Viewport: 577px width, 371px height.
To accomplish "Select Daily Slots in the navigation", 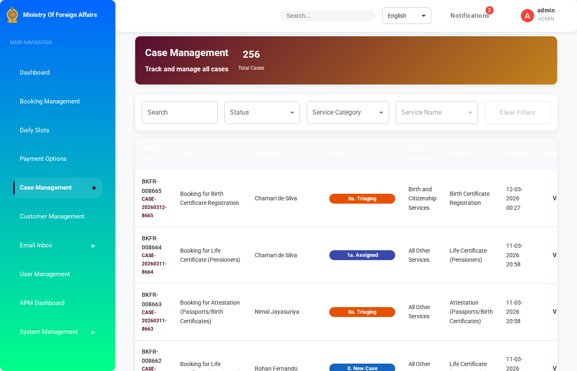I will click(x=35, y=130).
